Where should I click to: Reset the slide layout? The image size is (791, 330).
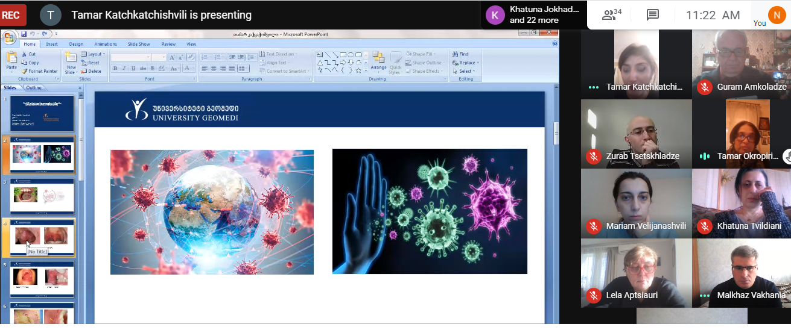(x=90, y=63)
